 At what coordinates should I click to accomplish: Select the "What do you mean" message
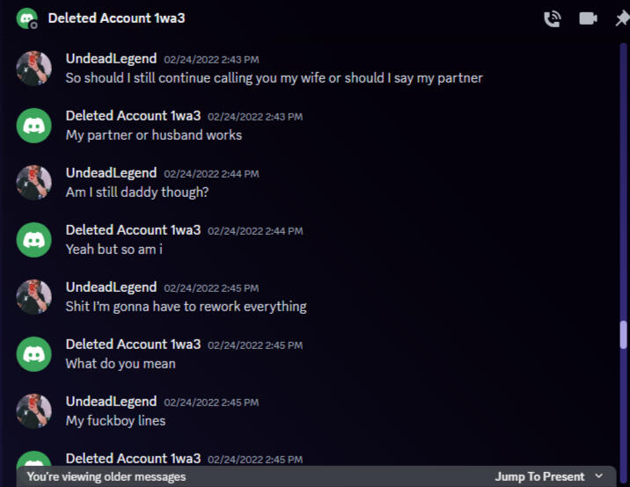[x=121, y=364]
